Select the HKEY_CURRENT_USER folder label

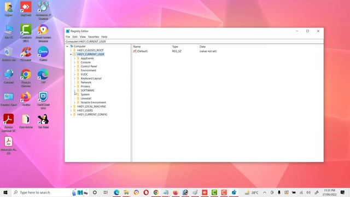[x=91, y=54]
